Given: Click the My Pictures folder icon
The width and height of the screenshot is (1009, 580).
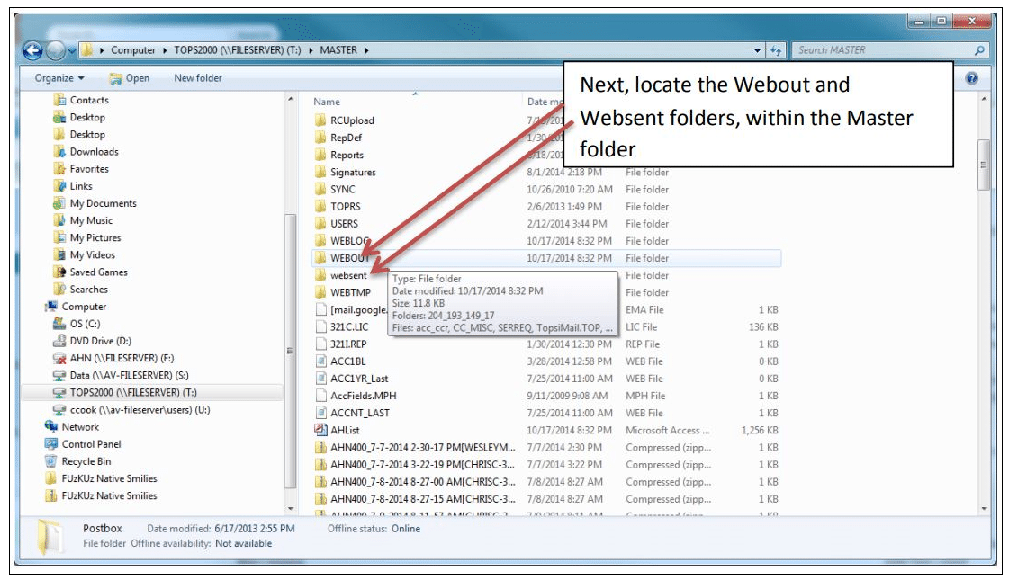Looking at the screenshot, I should pos(59,238).
